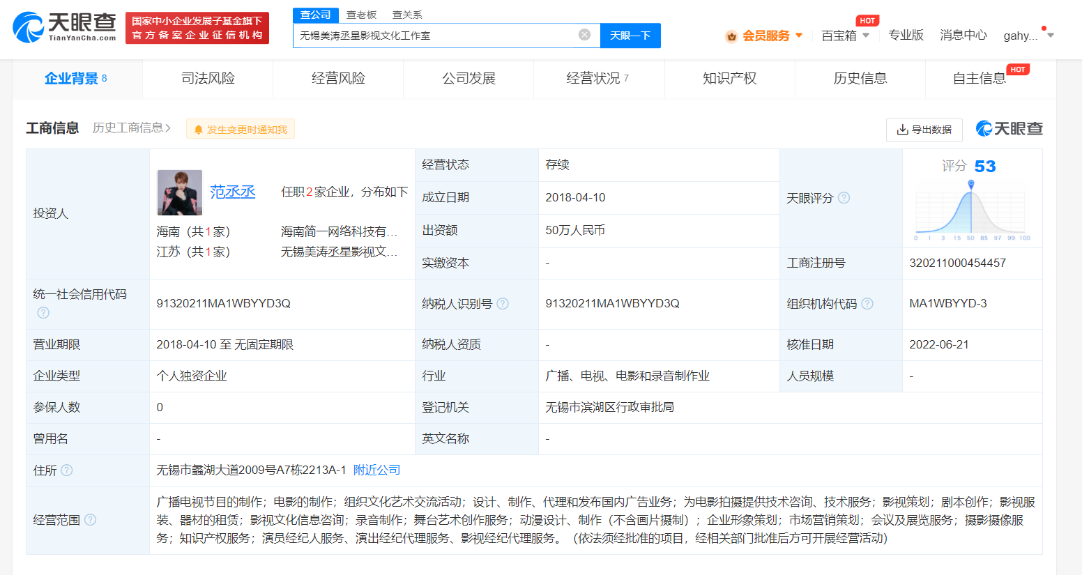Viewport: 1082px width, 575px height.
Task: Click the credit code 91320211MA1WBYYD3Q under 统一社会信用代码
Action: point(224,304)
